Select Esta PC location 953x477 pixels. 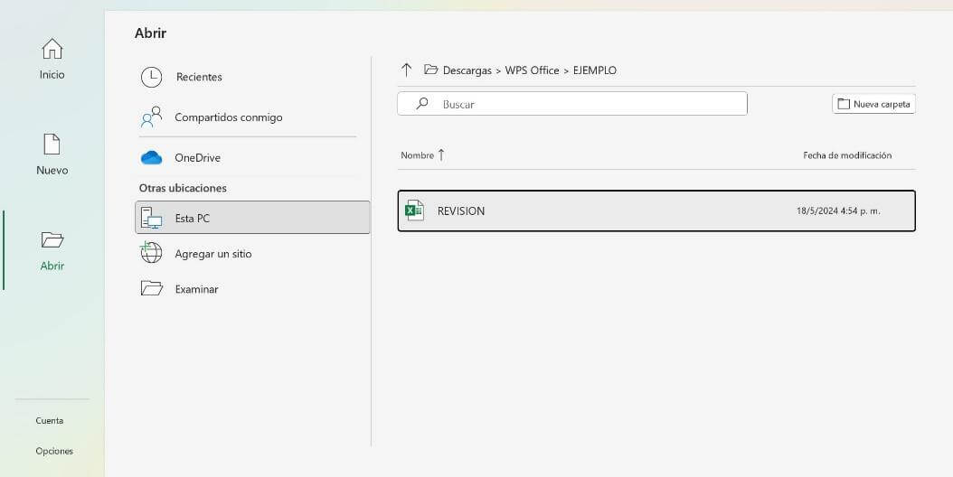tap(252, 218)
